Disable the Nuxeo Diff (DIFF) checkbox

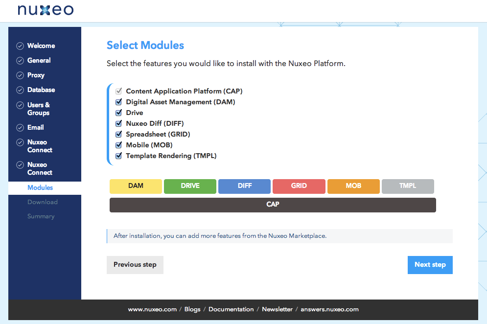point(118,124)
